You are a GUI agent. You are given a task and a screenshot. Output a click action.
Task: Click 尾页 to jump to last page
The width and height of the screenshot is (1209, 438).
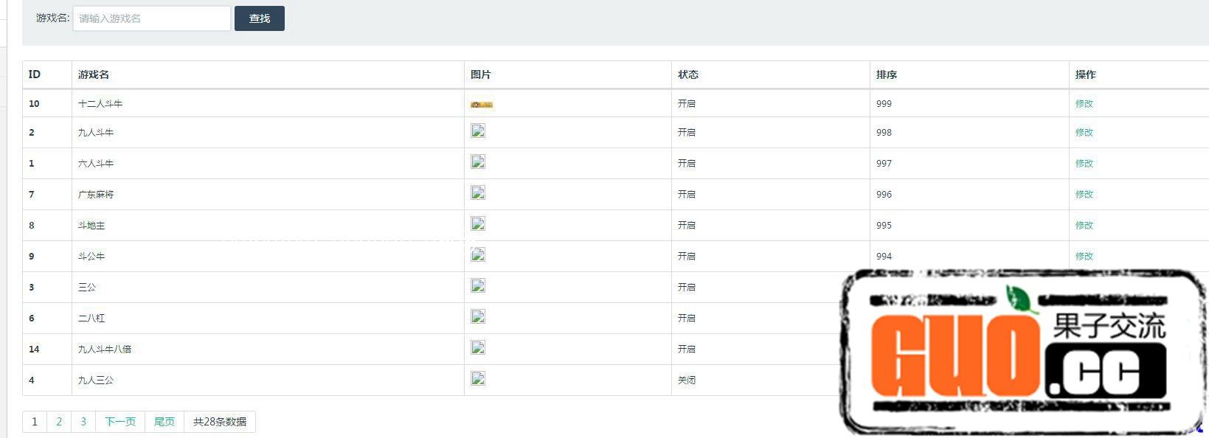[164, 422]
